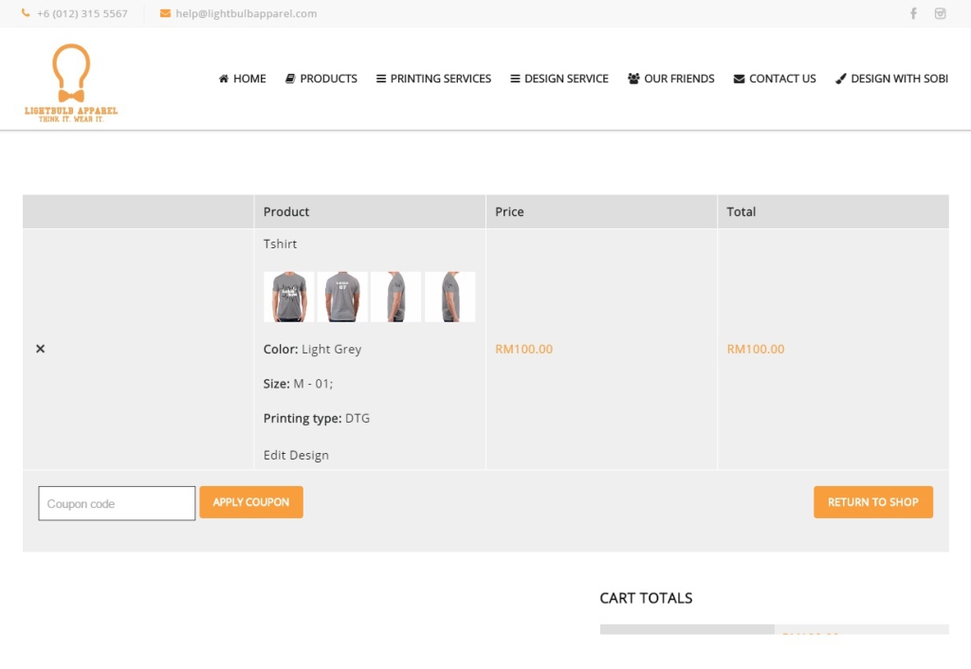Open the PRODUCTS menu

321,79
